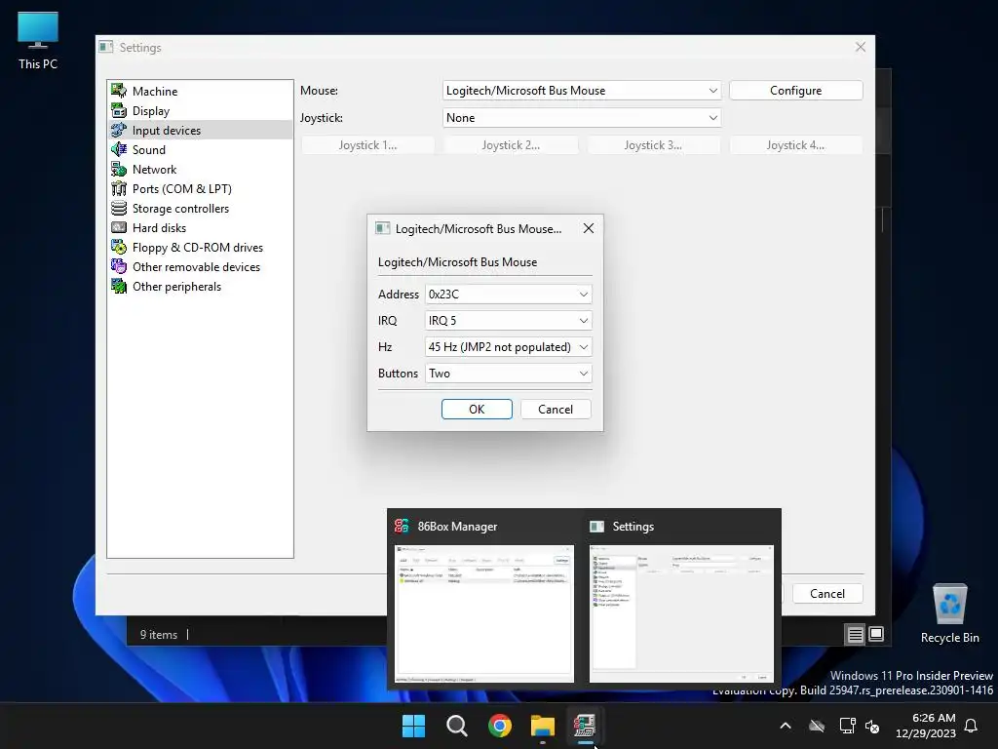Viewport: 998px width, 749px height.
Task: Click the Display category icon
Action: [x=119, y=111]
